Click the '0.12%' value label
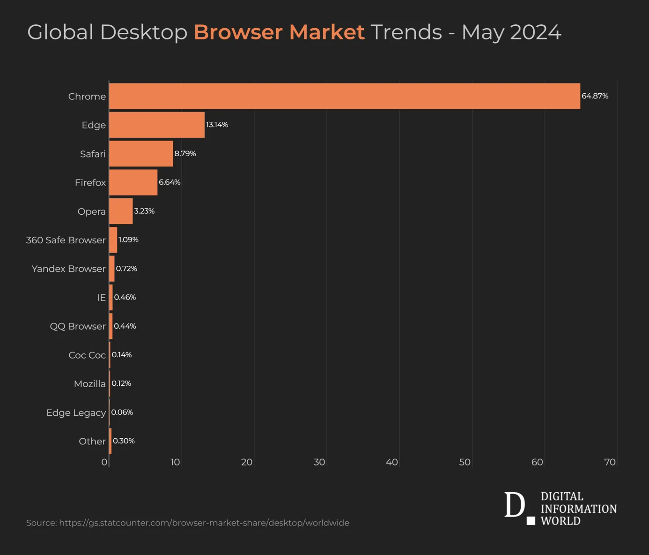This screenshot has height=555, width=649. (121, 383)
